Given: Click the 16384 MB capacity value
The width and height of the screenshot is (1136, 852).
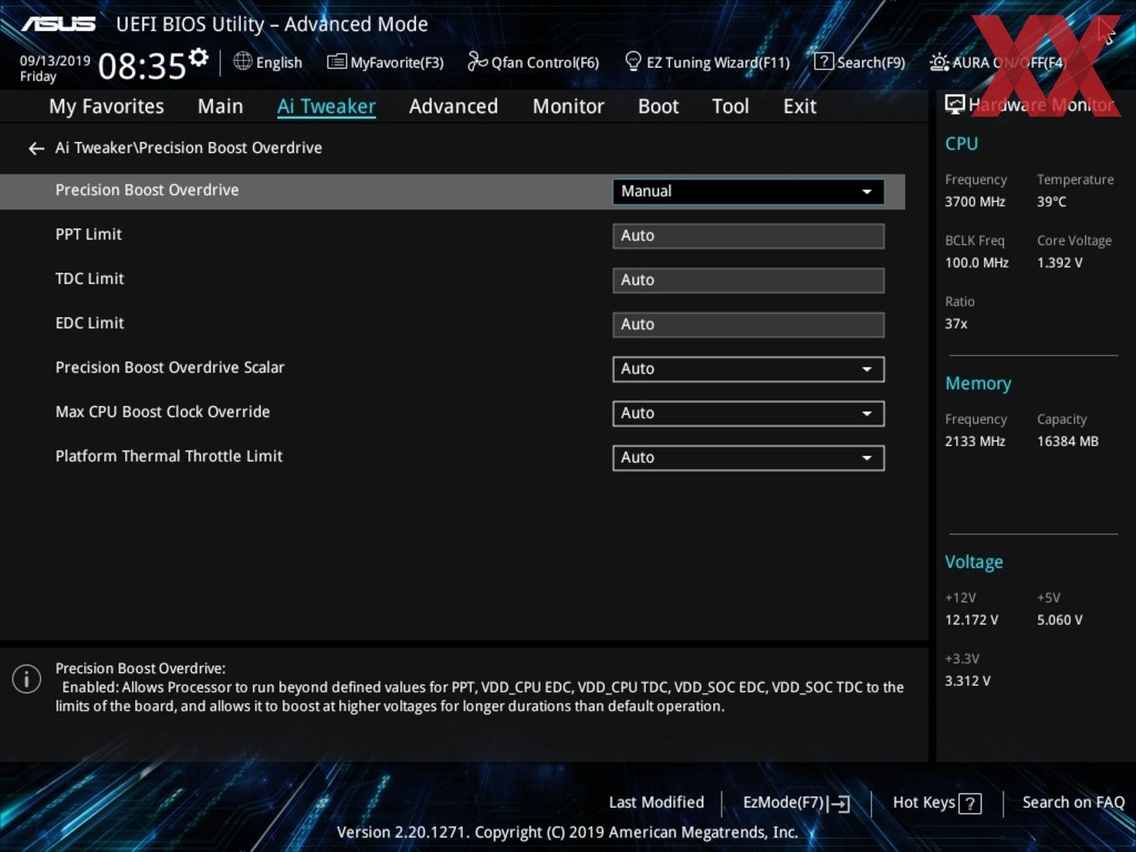Looking at the screenshot, I should point(1068,442).
